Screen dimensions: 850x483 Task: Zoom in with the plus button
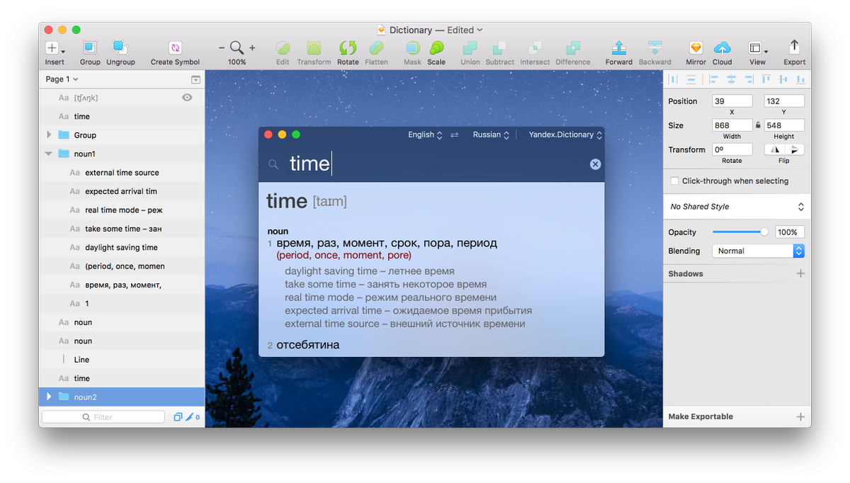pyautogui.click(x=252, y=48)
